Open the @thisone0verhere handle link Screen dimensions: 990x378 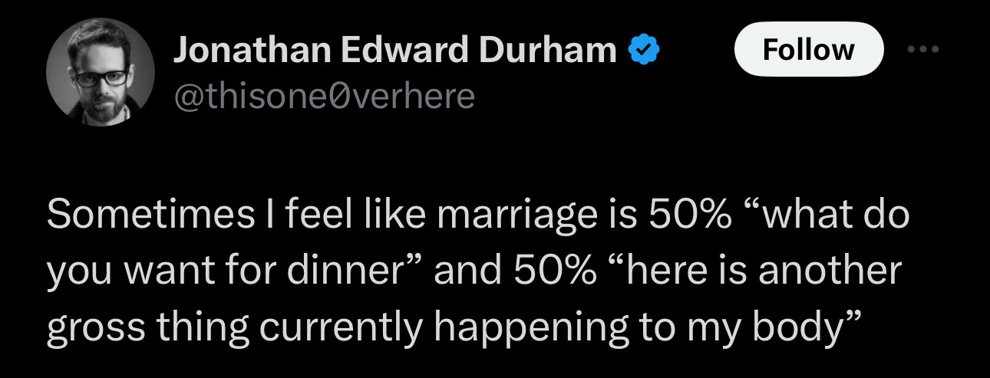[x=324, y=97]
